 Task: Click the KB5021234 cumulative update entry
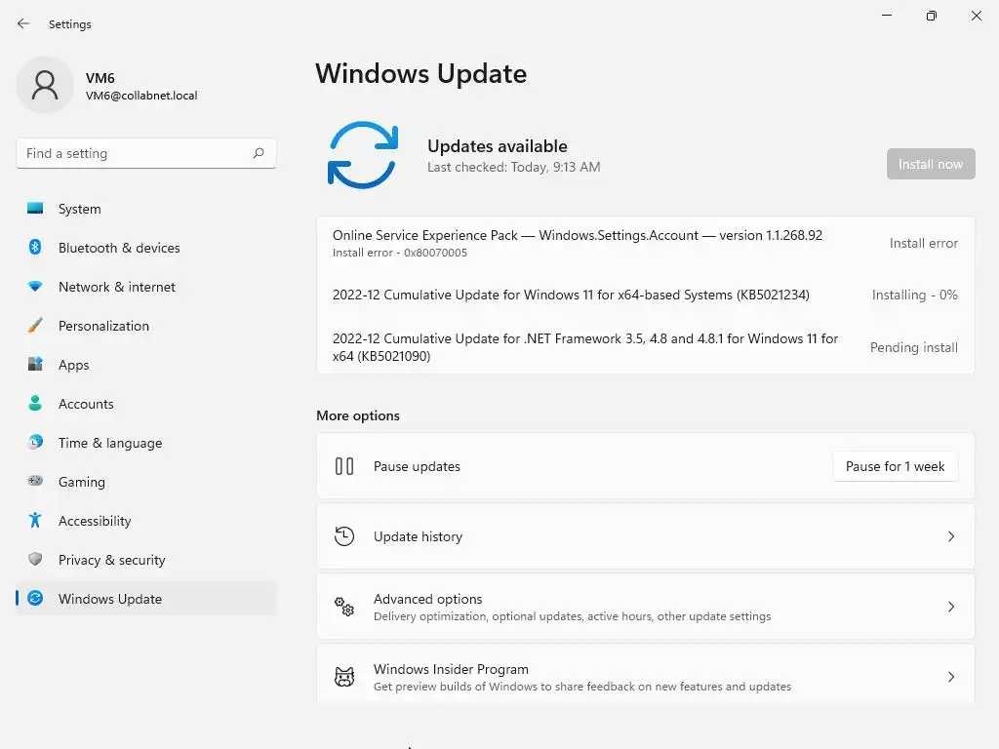[571, 295]
